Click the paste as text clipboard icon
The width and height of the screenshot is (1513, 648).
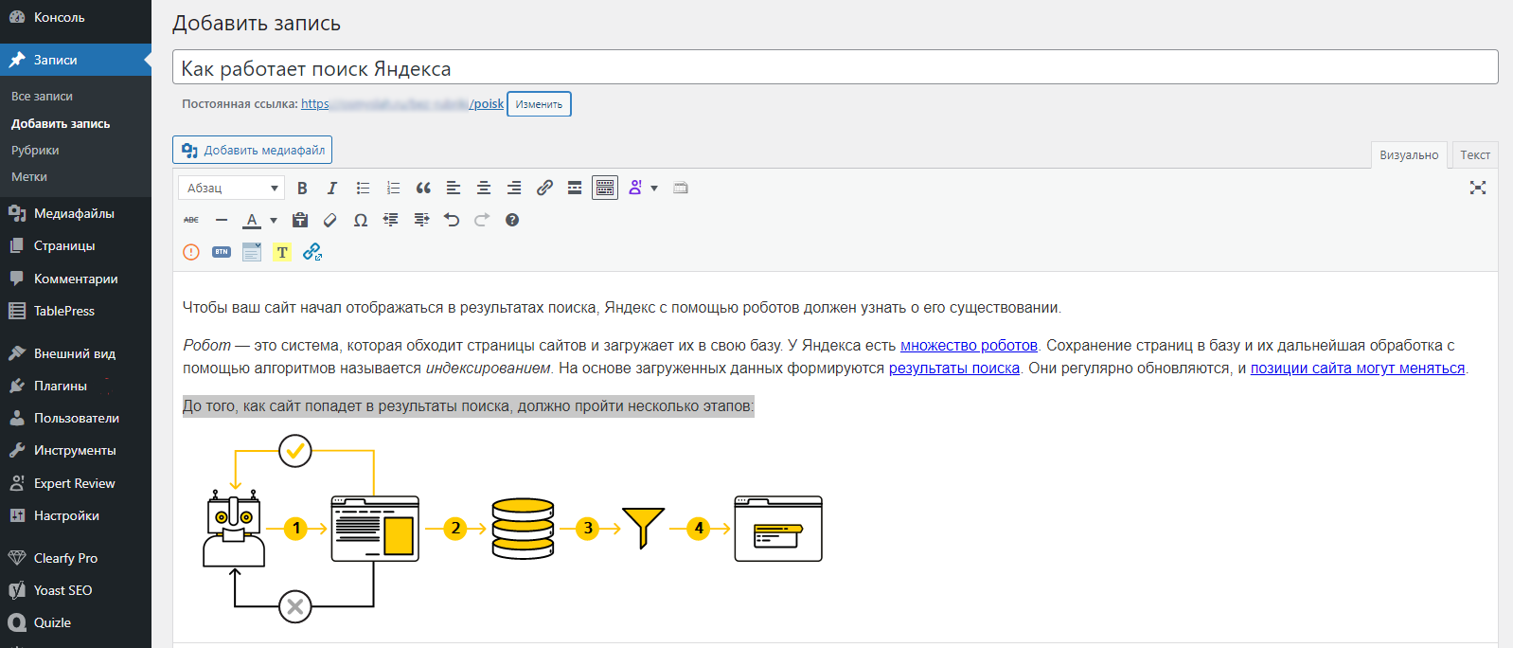300,220
